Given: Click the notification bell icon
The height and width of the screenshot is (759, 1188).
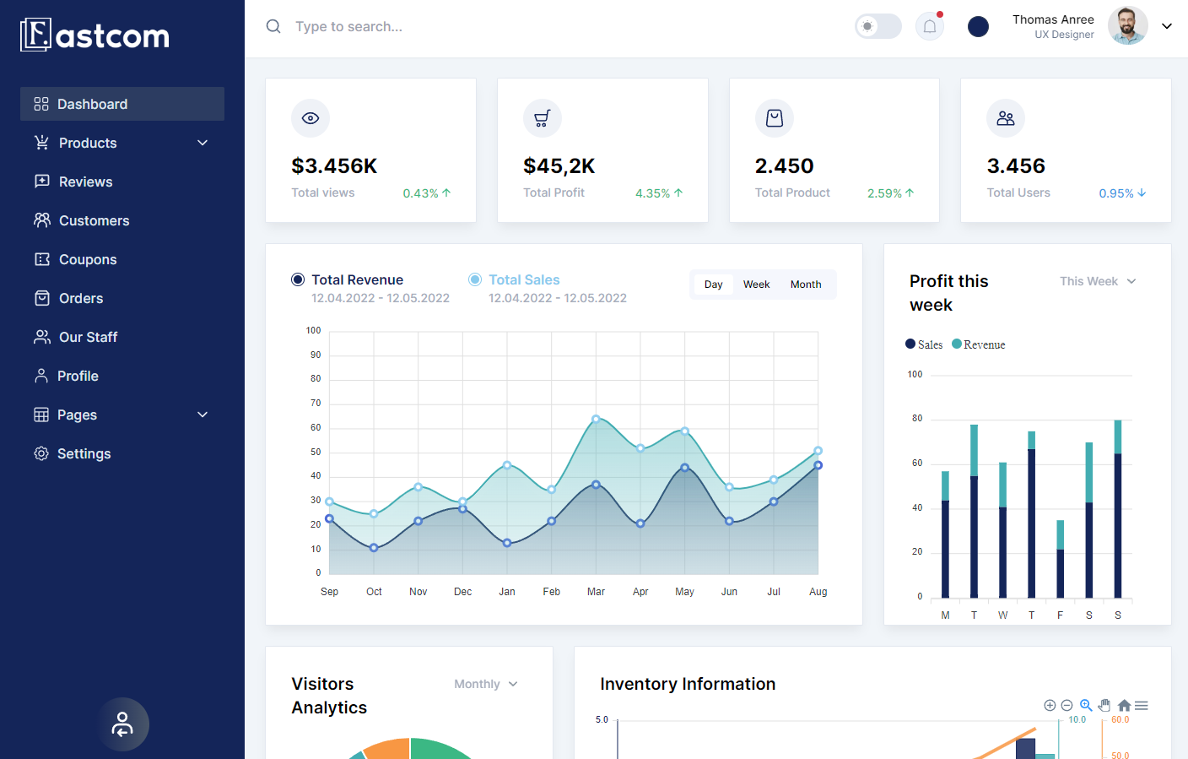Looking at the screenshot, I should [929, 26].
